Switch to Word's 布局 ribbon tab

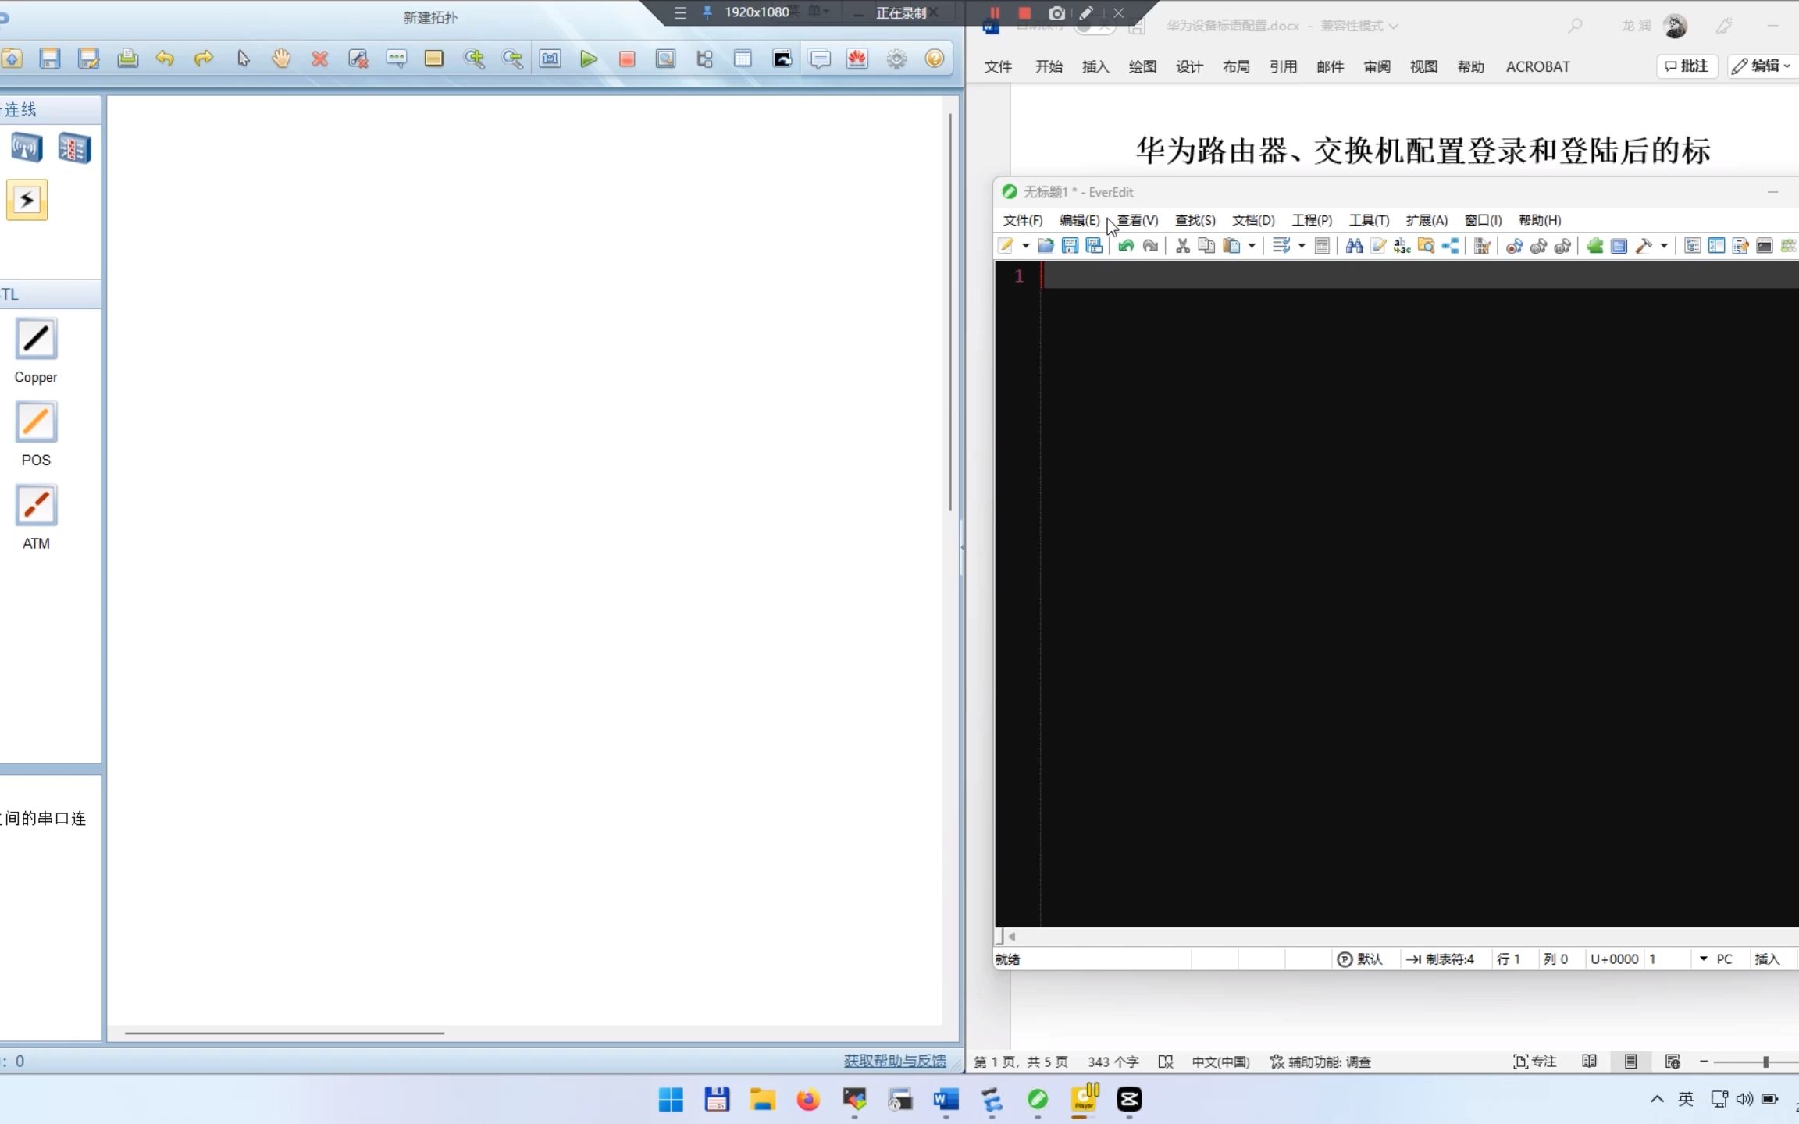(1235, 66)
